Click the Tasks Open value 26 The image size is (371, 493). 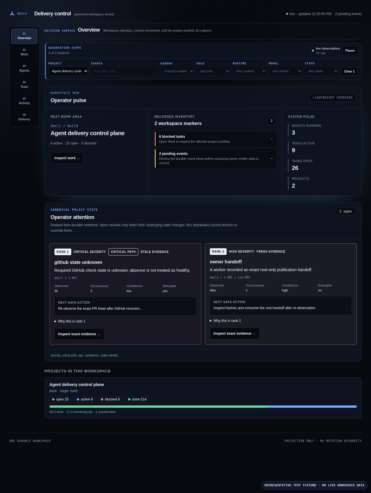295,168
